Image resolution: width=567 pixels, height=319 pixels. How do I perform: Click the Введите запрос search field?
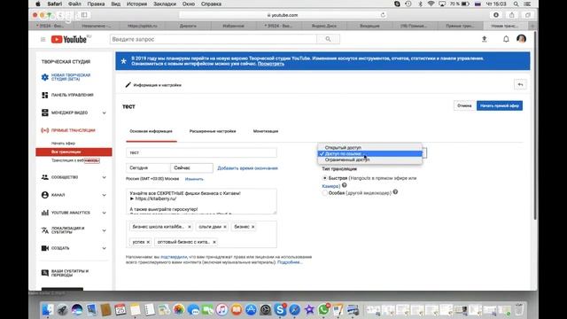[x=214, y=39]
